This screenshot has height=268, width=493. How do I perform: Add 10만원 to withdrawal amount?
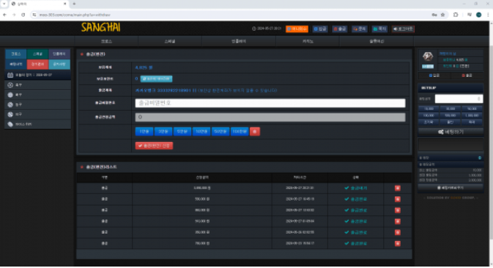click(x=201, y=131)
